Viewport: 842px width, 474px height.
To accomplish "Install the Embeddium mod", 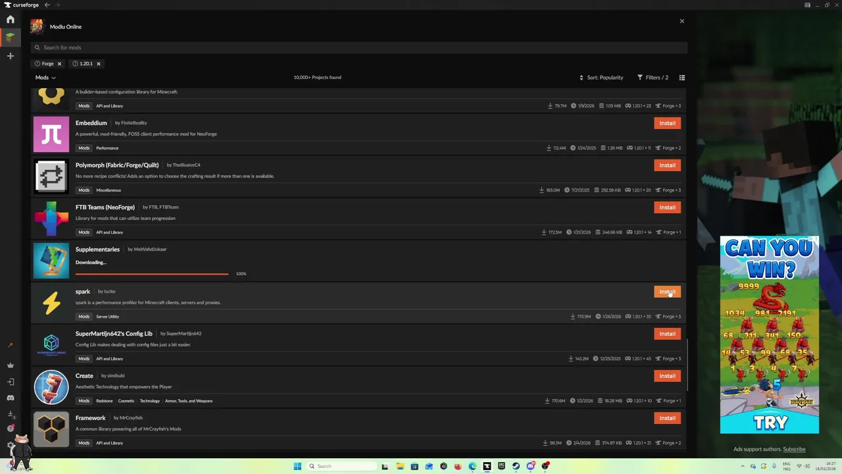I will click(667, 123).
